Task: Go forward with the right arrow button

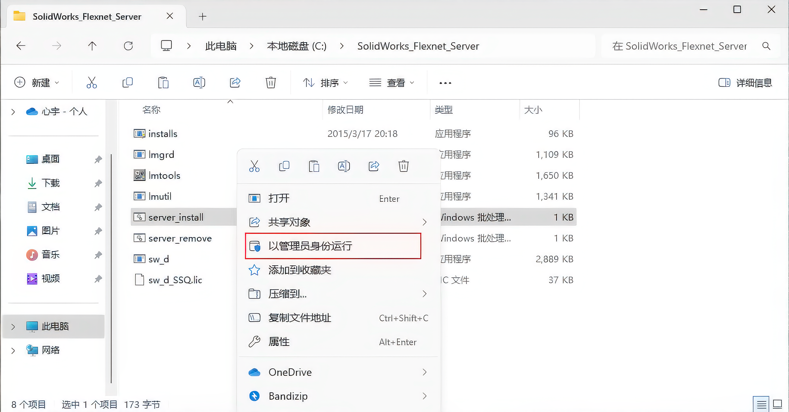Action: [57, 46]
